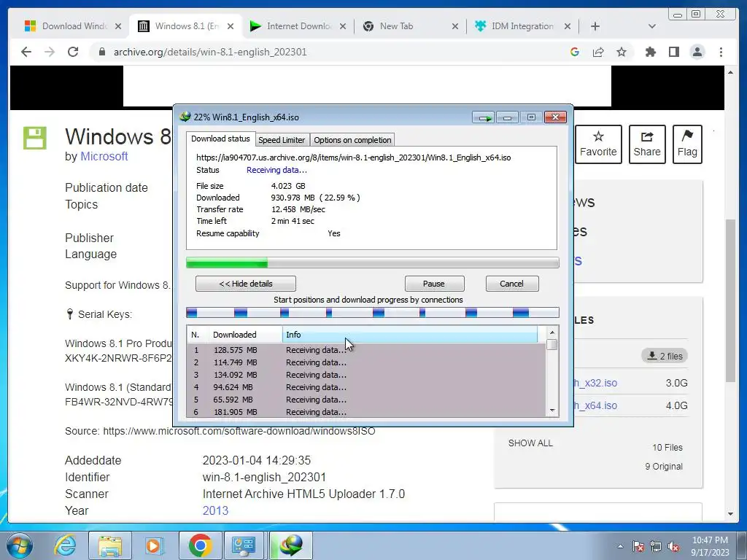The width and height of the screenshot is (747, 560).
Task: Open the x64.iso file link
Action: pos(595,405)
